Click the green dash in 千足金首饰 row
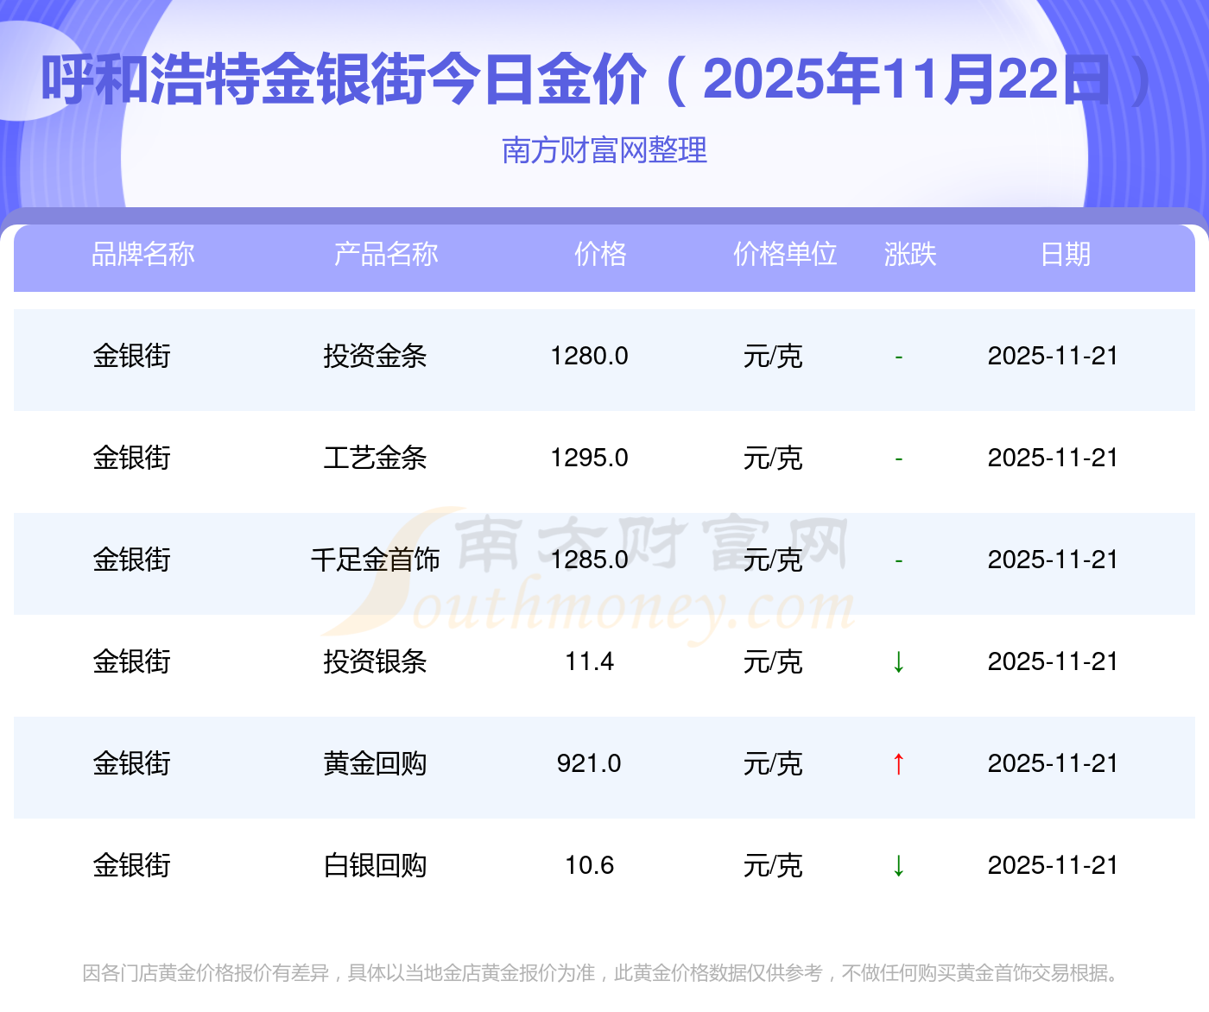This screenshot has height=1012, width=1209. (x=899, y=560)
